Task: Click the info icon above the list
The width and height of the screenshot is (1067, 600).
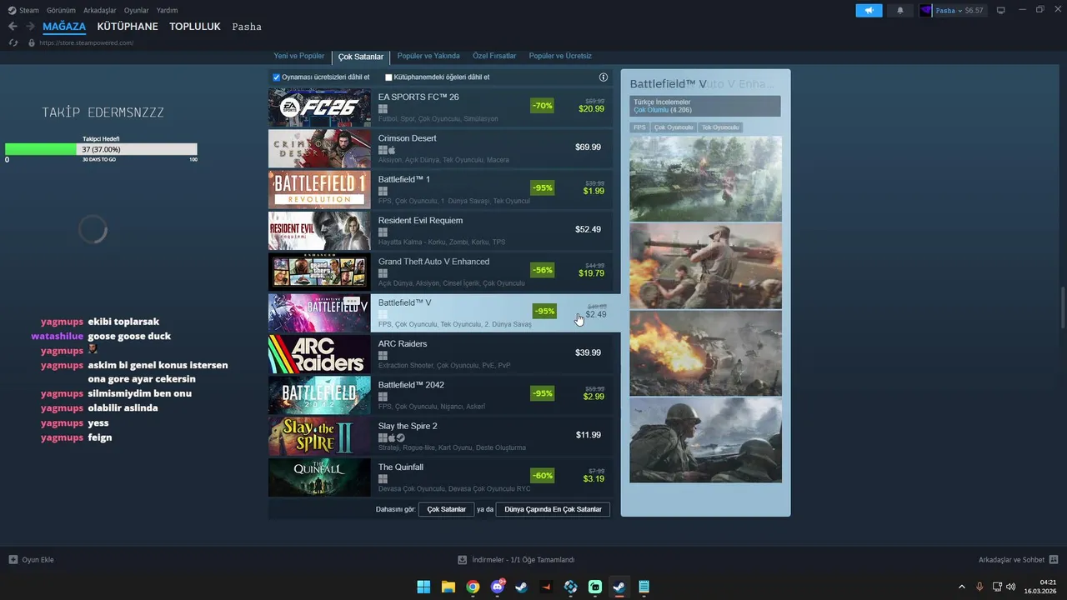Action: pyautogui.click(x=604, y=77)
